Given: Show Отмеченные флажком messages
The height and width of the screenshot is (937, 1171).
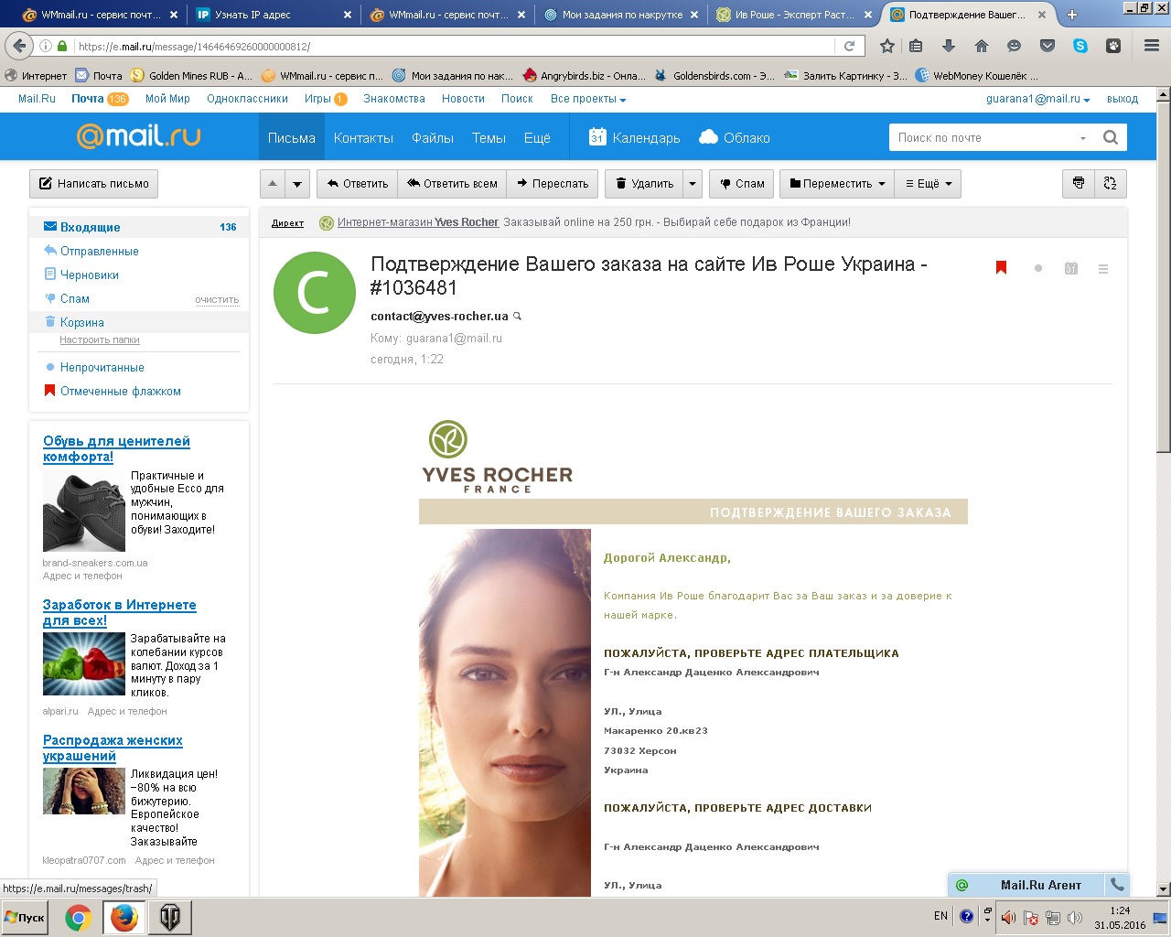Looking at the screenshot, I should click(x=121, y=391).
